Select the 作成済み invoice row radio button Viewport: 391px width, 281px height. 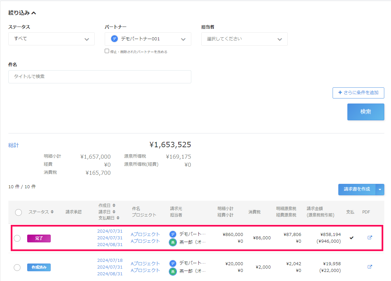tap(17, 268)
